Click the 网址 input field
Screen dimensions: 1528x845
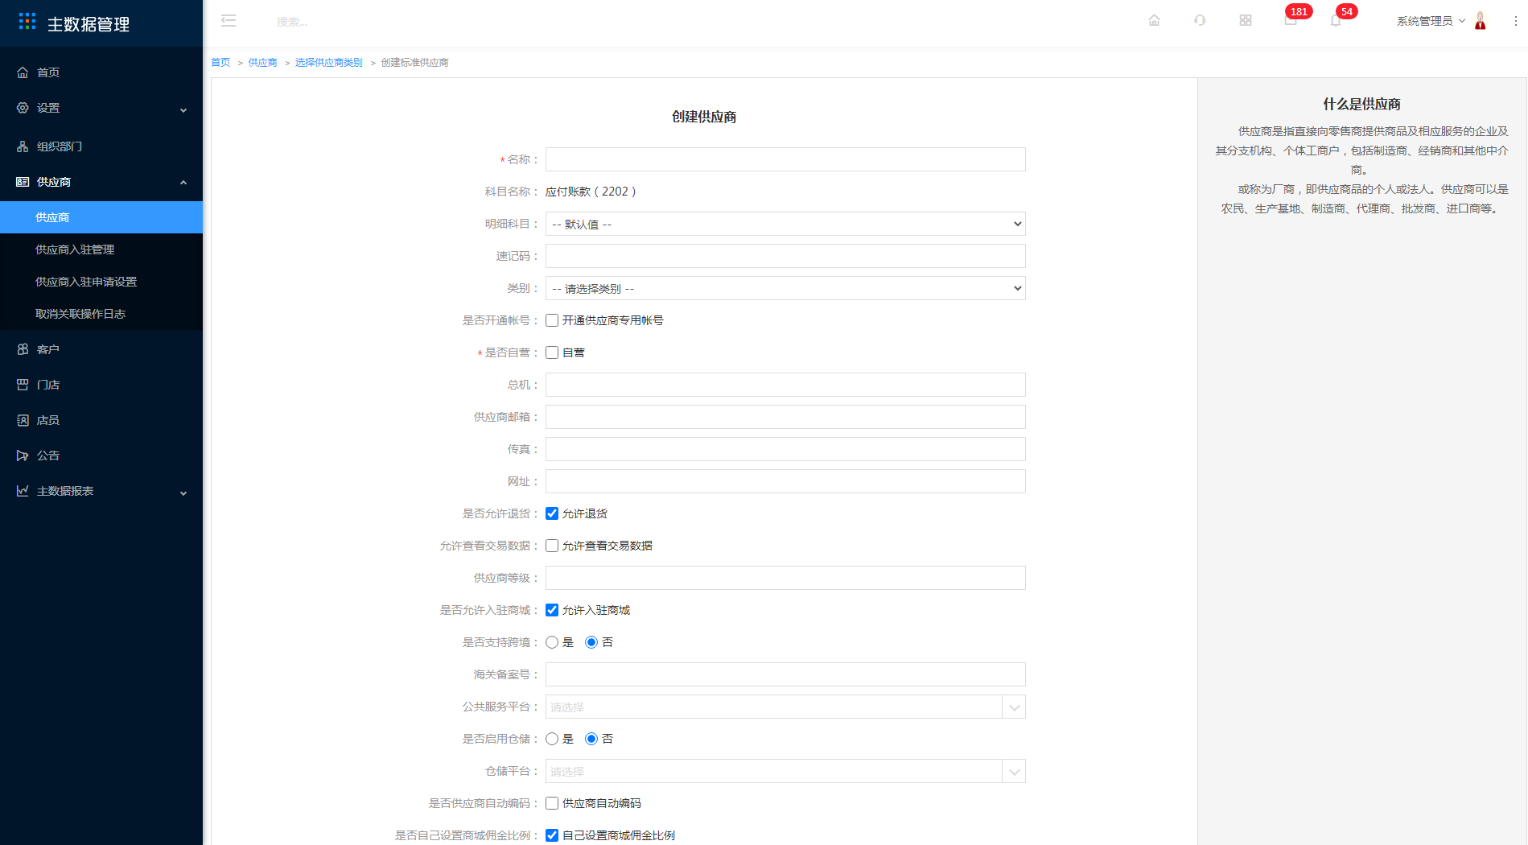(x=785, y=481)
